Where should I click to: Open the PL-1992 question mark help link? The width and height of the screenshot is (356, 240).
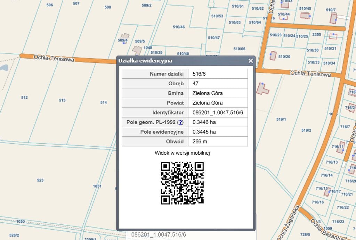180,122
